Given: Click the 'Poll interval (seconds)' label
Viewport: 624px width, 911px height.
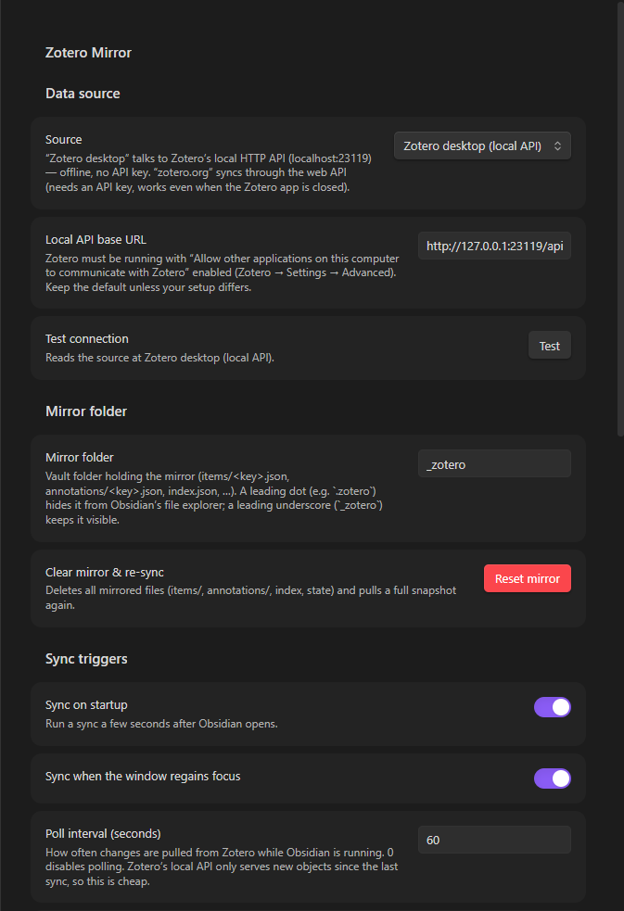Looking at the screenshot, I should point(103,834).
